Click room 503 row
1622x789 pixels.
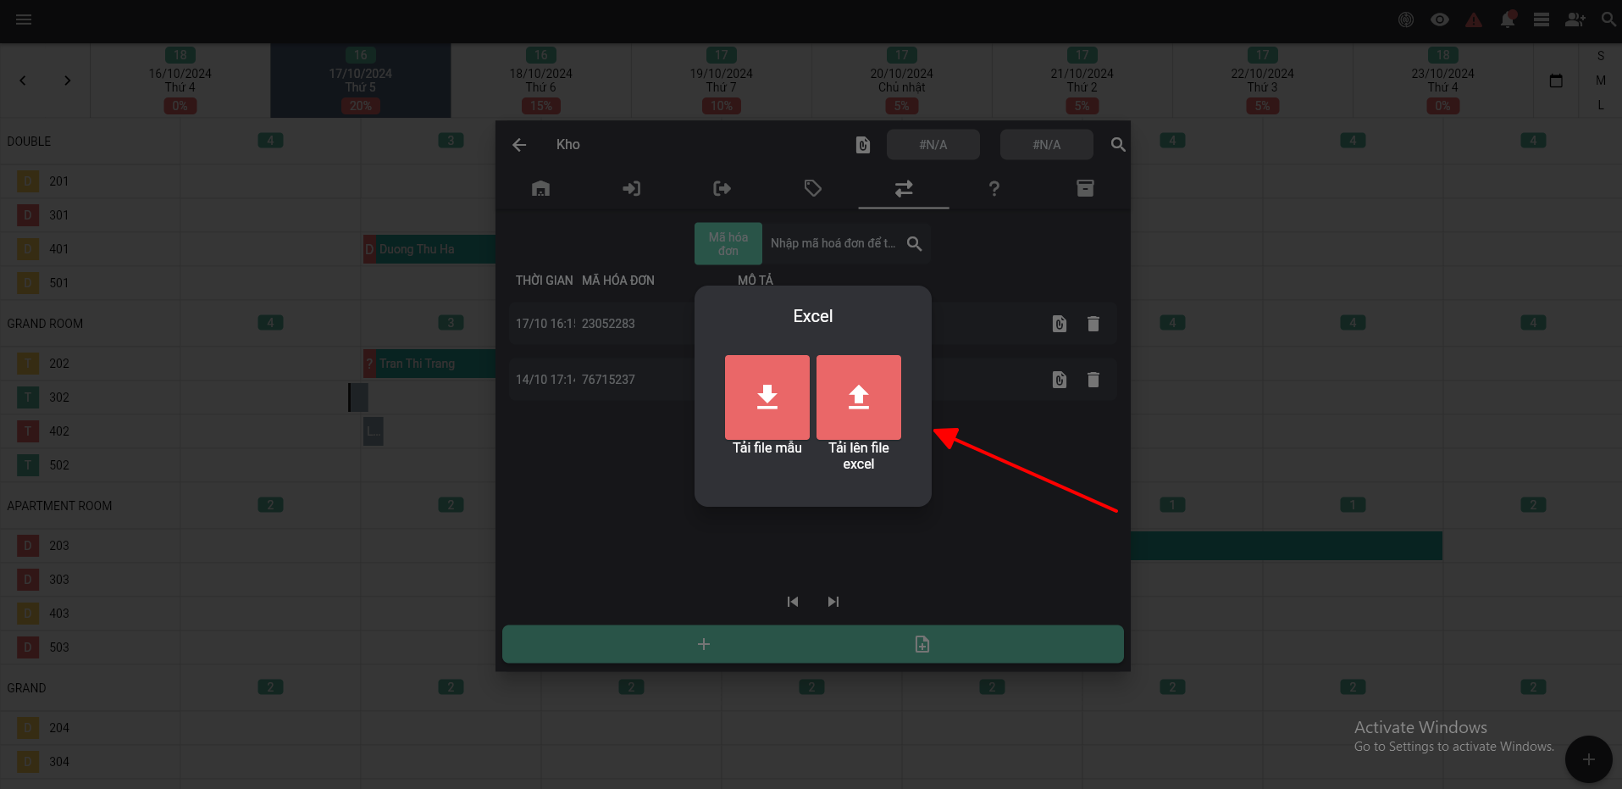(90, 647)
